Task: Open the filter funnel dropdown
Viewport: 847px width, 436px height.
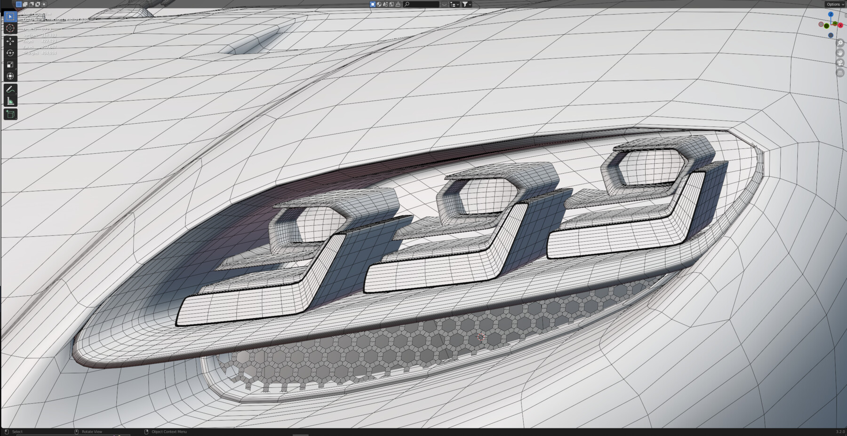Action: 466,4
